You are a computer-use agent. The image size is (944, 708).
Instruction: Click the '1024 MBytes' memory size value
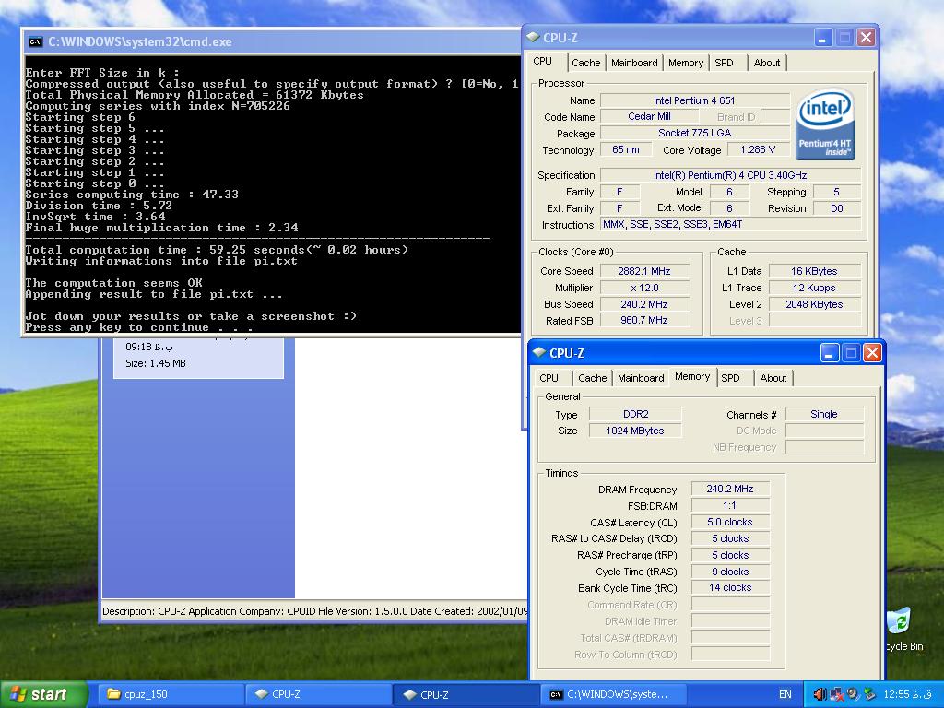coord(636,431)
